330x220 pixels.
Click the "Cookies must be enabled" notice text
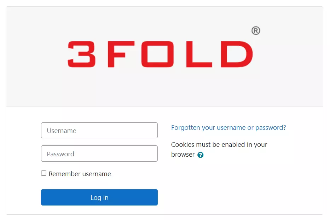click(219, 145)
